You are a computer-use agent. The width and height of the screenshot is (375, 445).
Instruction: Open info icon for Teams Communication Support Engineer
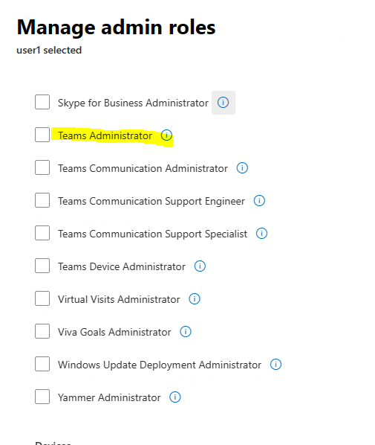[259, 201]
